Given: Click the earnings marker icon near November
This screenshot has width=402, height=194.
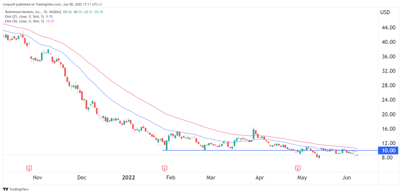Looking at the screenshot, I should coord(29,169).
